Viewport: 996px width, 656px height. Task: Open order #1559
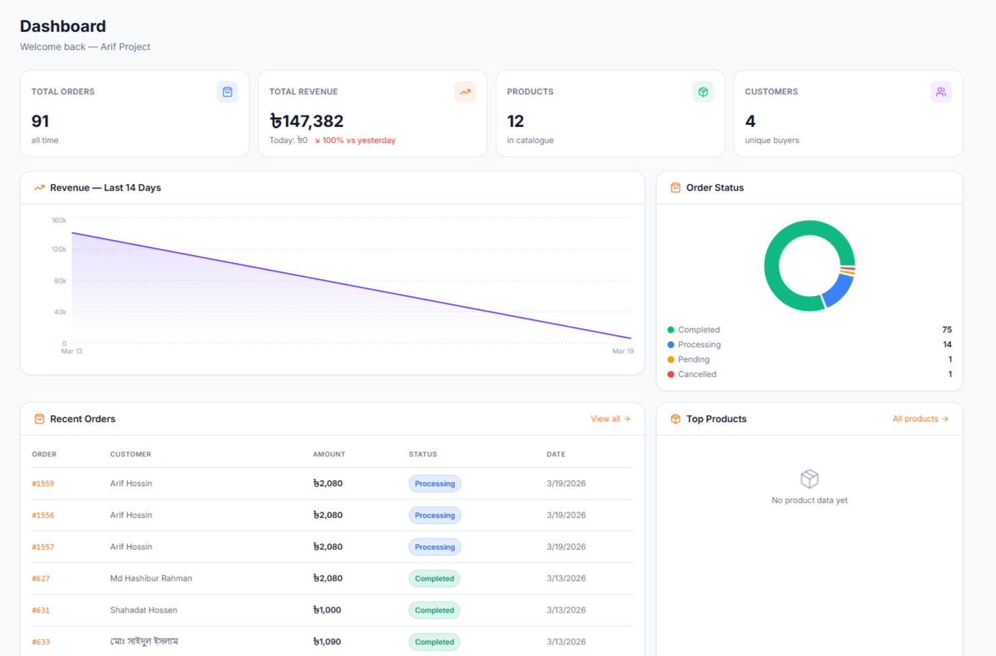(43, 483)
